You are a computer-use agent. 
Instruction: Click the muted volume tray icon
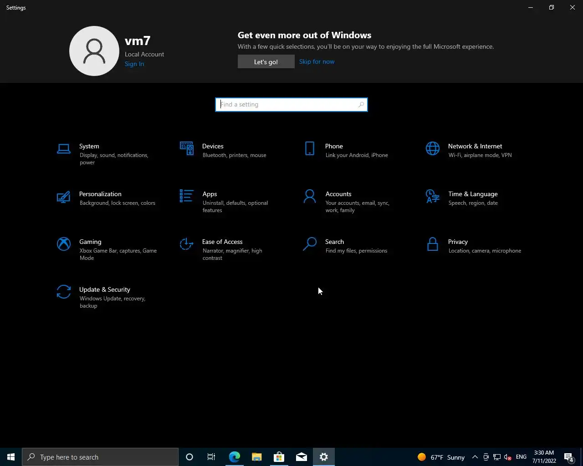point(508,457)
